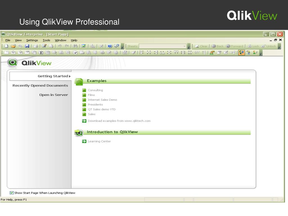Open the Settings menu

32,40
